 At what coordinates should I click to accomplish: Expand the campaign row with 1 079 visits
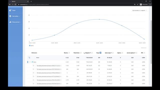(33, 80)
